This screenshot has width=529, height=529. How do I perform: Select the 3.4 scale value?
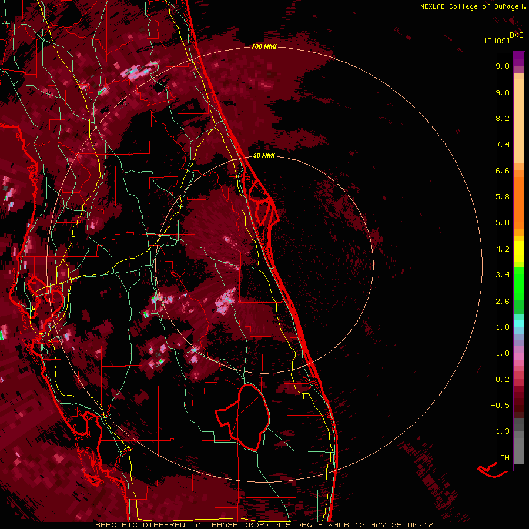tap(503, 275)
